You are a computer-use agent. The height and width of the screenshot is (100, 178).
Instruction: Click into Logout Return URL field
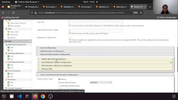(95, 31)
